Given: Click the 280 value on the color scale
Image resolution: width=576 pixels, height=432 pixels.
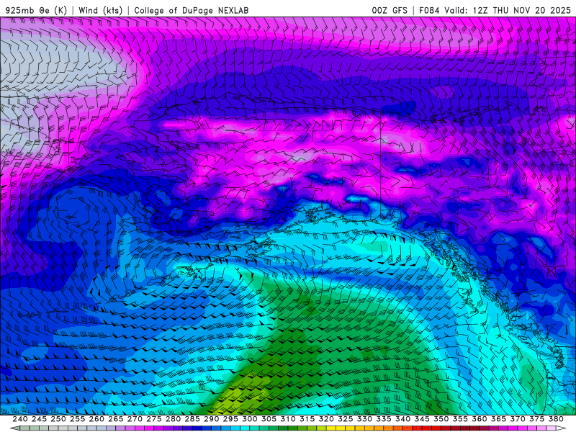Looking at the screenshot, I should pos(173,419).
